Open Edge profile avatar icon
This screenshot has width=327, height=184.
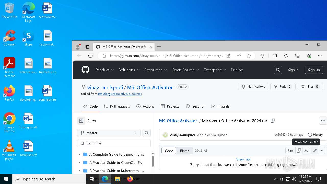[78, 47]
